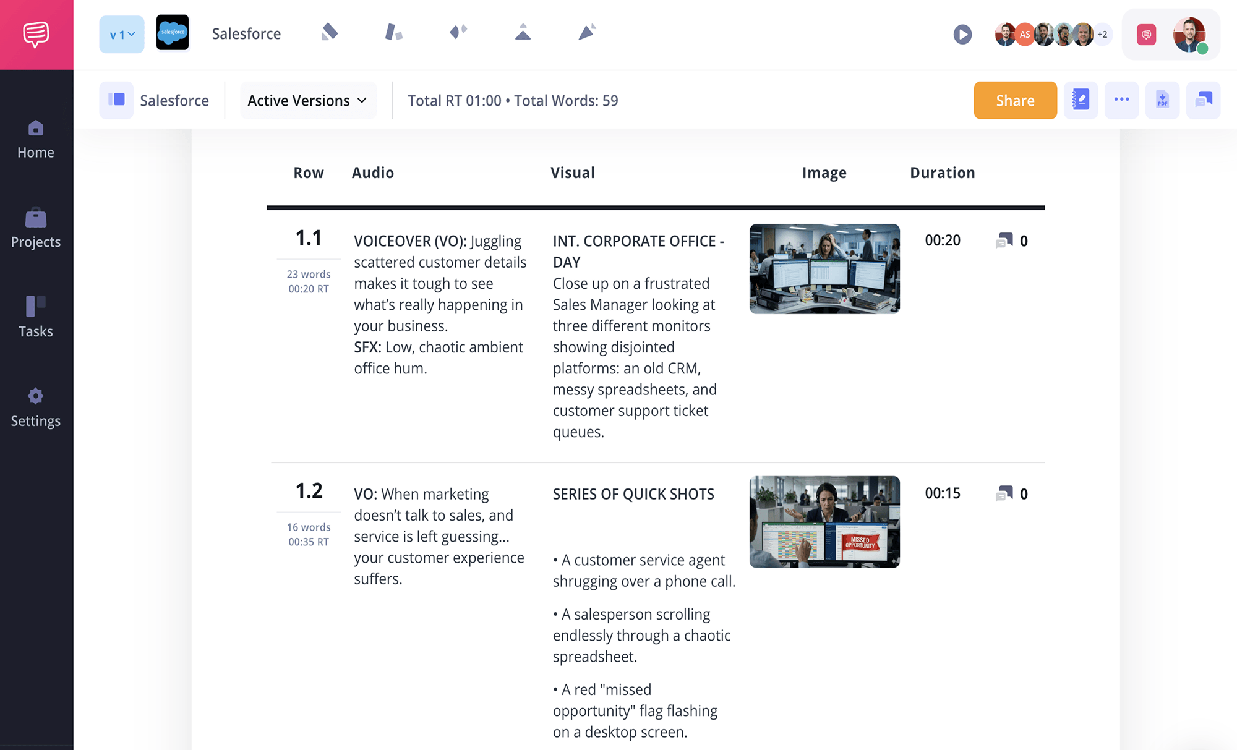Select the fifth arrow-shaped toolbar icon
1237x750 pixels.
pos(587,32)
